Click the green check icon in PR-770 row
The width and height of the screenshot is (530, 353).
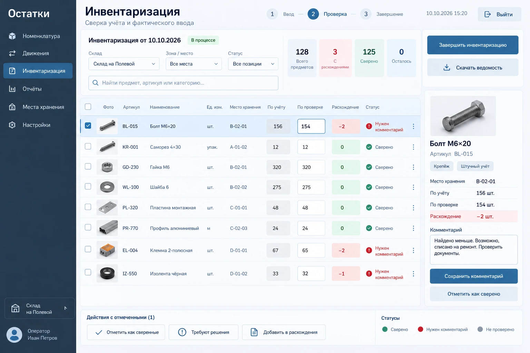tap(369, 228)
